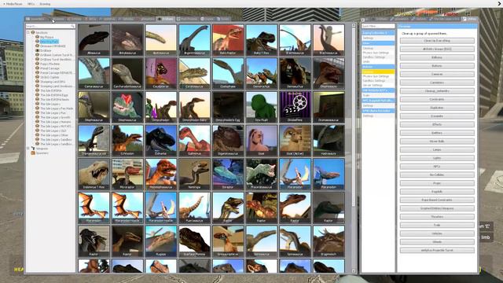Switch to the Saves tab
This screenshot has width=503, height=283.
223,19
